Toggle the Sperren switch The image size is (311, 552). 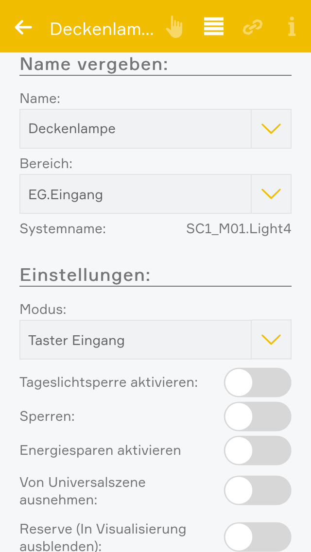(x=258, y=416)
